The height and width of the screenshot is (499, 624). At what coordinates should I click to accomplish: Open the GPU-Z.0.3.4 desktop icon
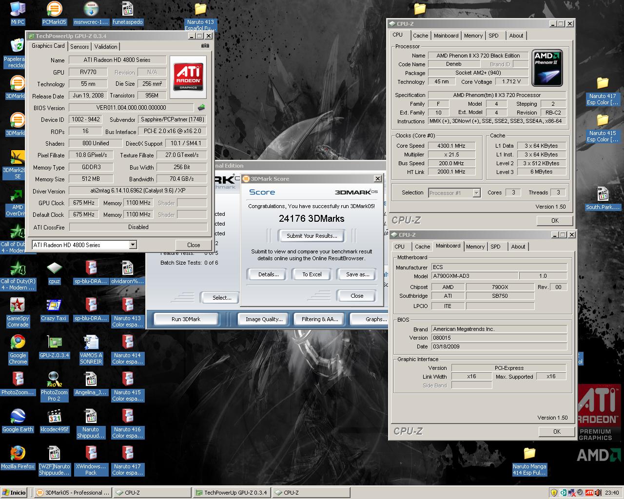point(54,347)
